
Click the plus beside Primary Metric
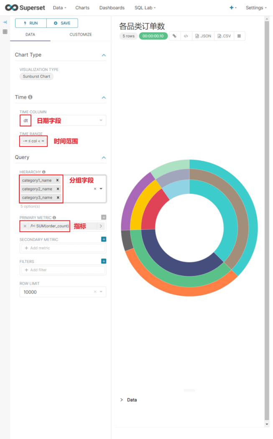pyautogui.click(x=104, y=217)
